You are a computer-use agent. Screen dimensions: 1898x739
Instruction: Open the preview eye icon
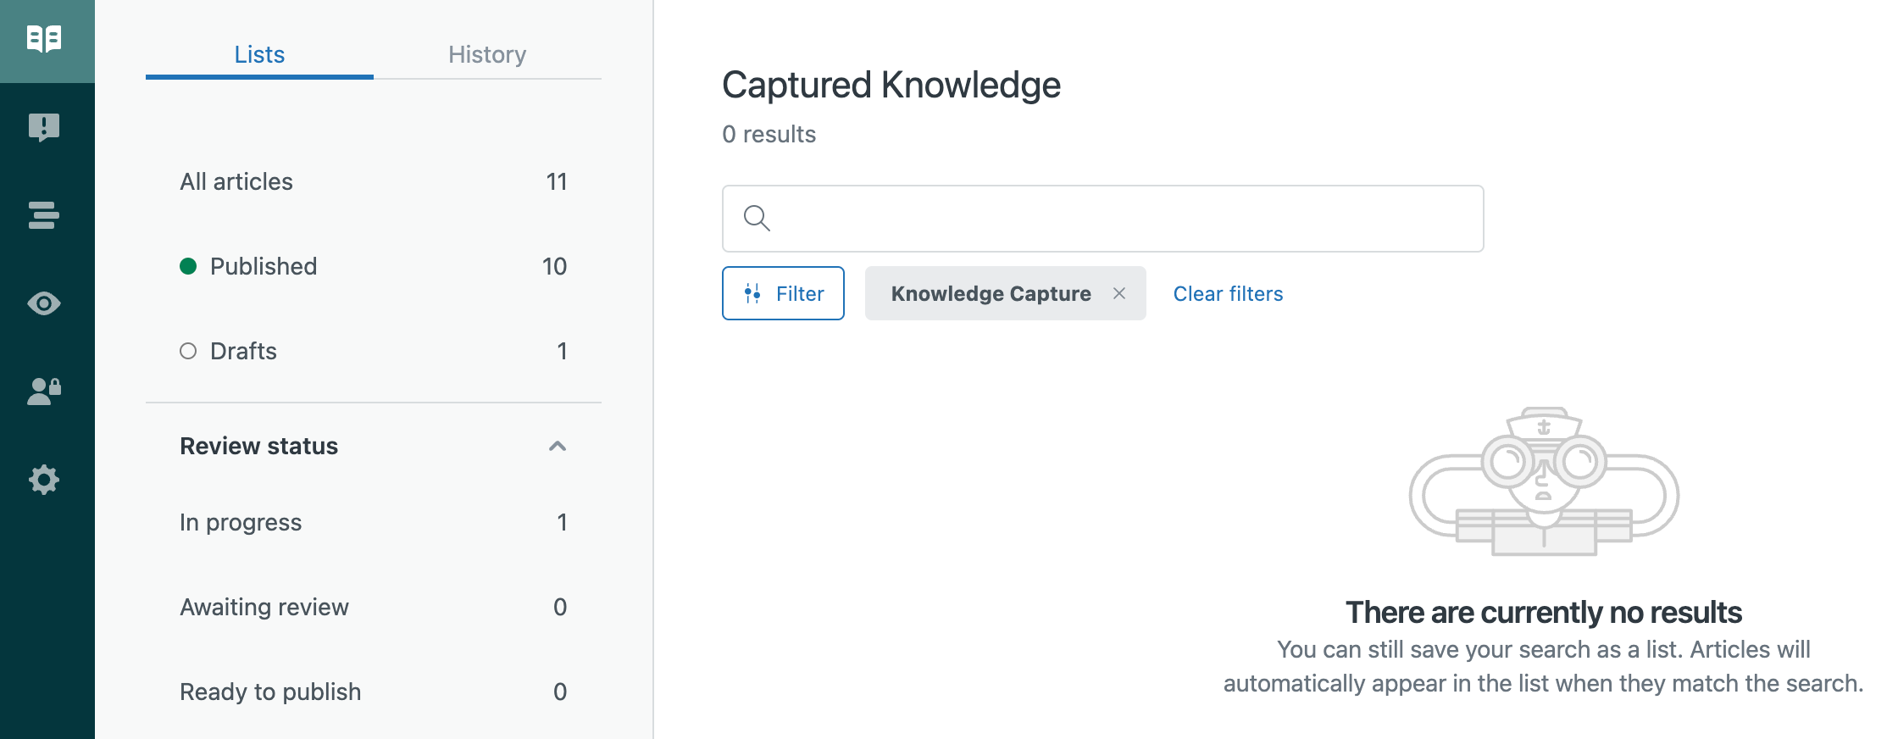point(44,303)
